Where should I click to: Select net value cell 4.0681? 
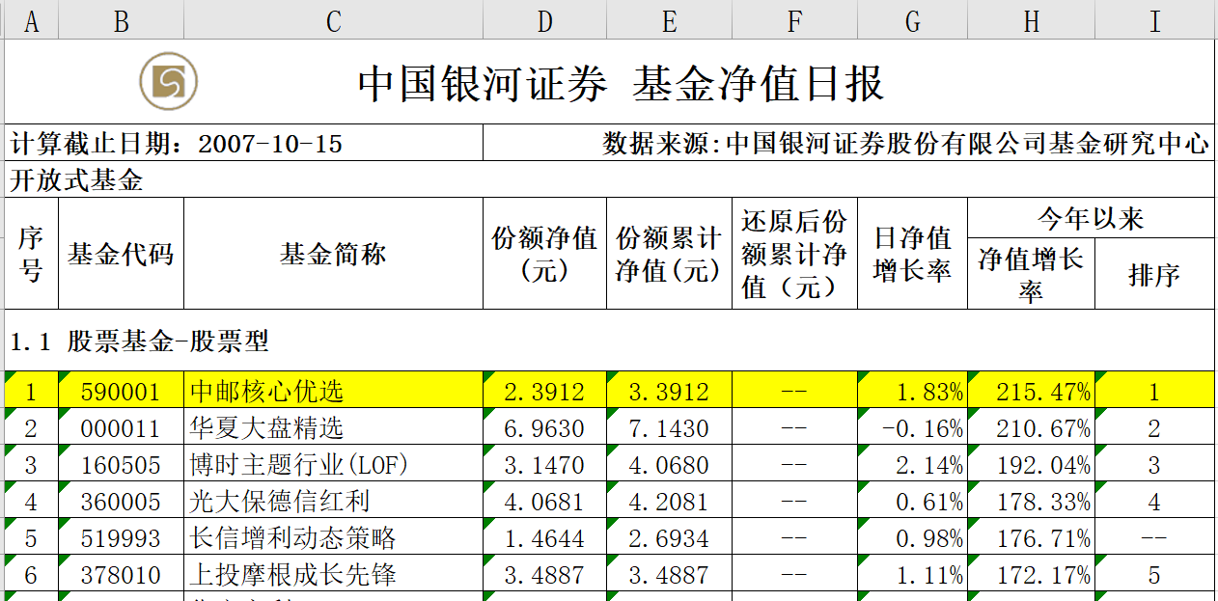544,501
